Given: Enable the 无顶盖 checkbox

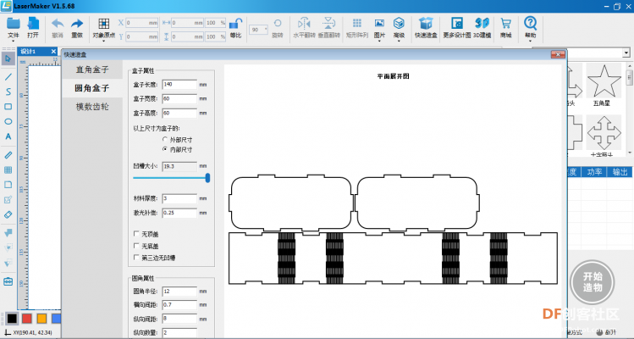Looking at the screenshot, I should pos(136,234).
